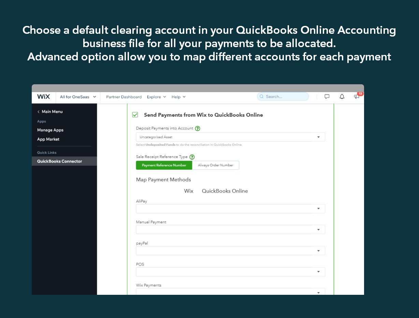Open App Market in sidebar
Image resolution: width=419 pixels, height=318 pixels.
[x=48, y=139]
